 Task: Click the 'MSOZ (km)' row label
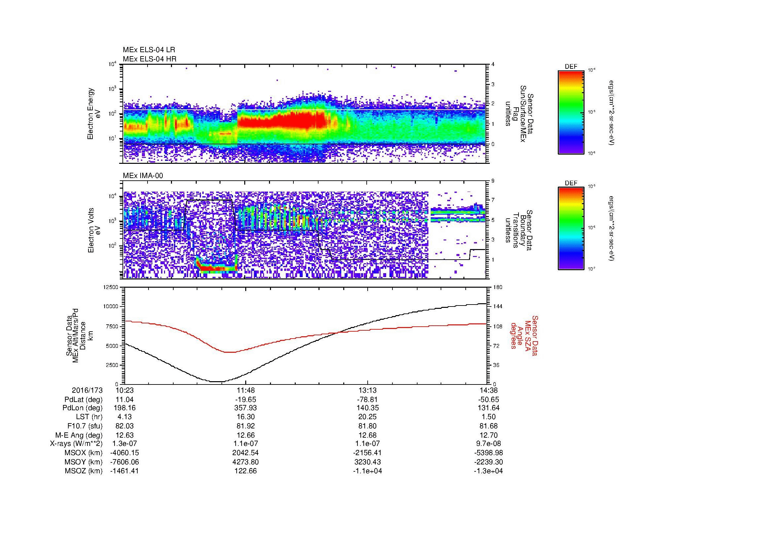pos(84,471)
